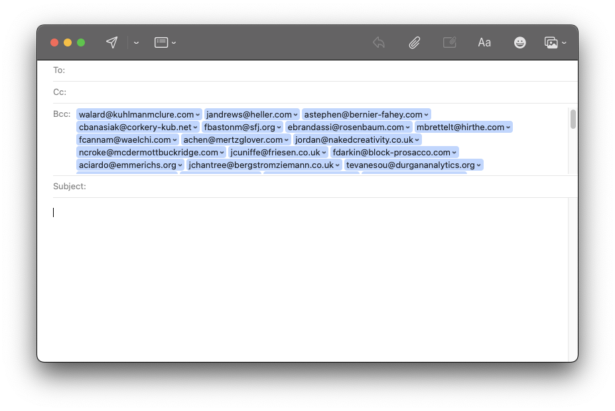Viewport: 615px width, 411px height.
Task: Open the header fields selector icon
Action: 161,42
